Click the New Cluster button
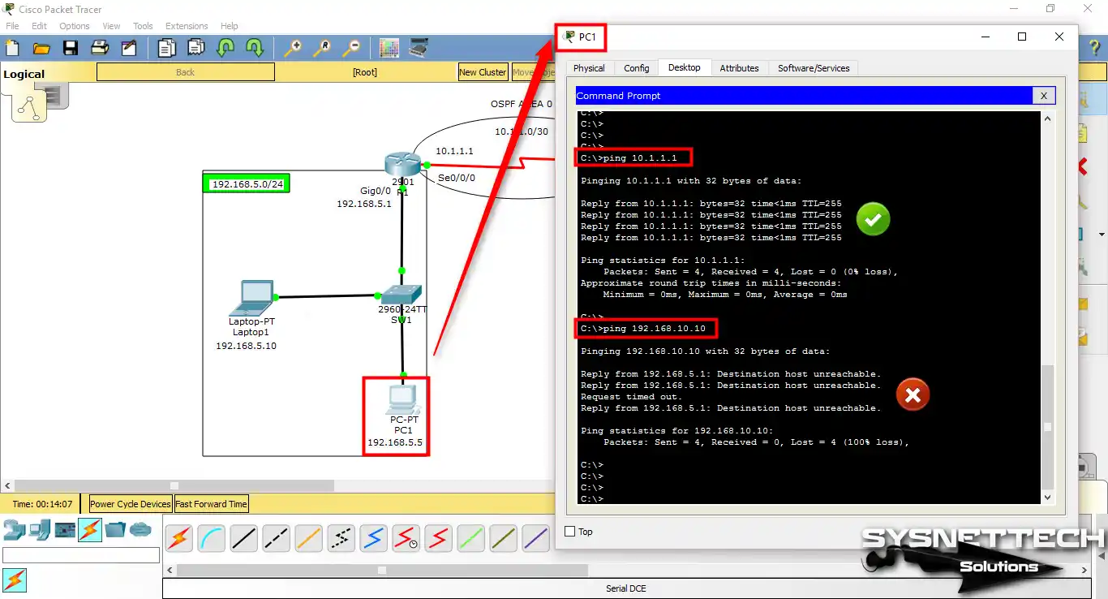The image size is (1108, 599). [483, 72]
